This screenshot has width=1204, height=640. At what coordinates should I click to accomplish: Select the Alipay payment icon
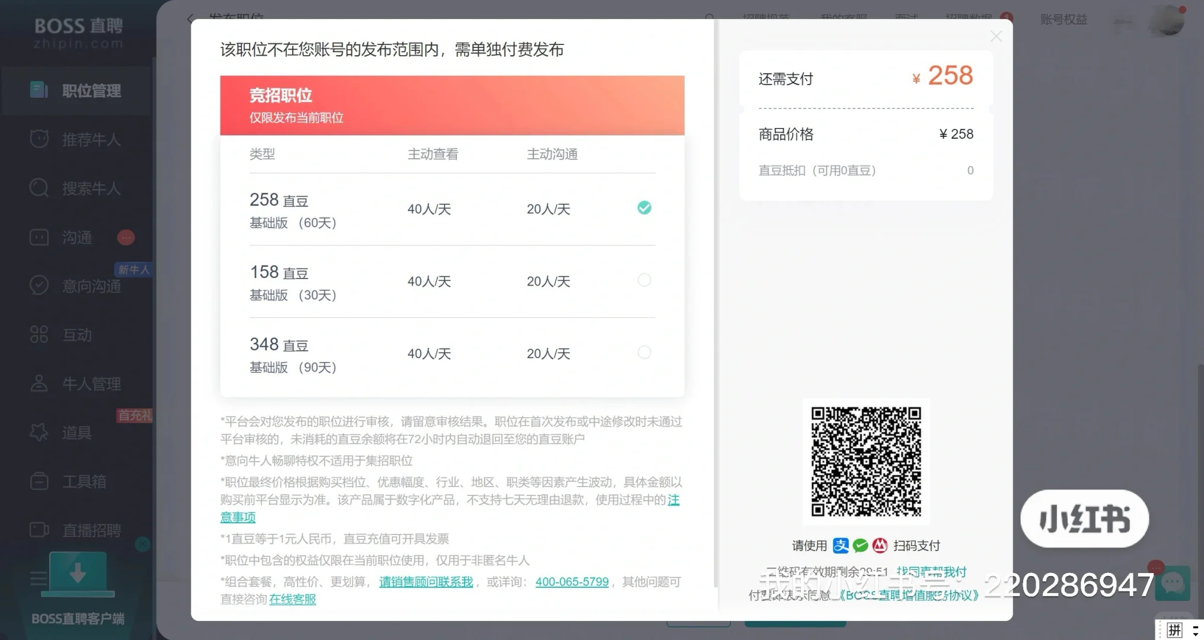click(x=840, y=546)
